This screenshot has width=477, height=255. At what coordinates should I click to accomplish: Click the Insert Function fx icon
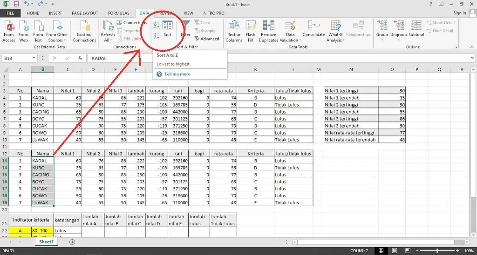point(80,58)
